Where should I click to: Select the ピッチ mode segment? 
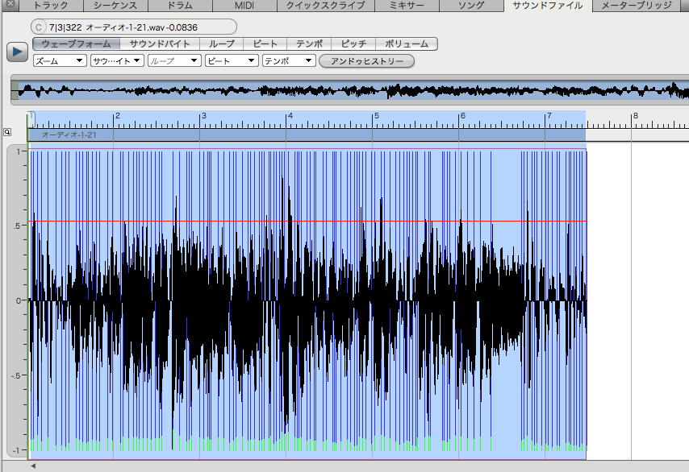pos(353,43)
